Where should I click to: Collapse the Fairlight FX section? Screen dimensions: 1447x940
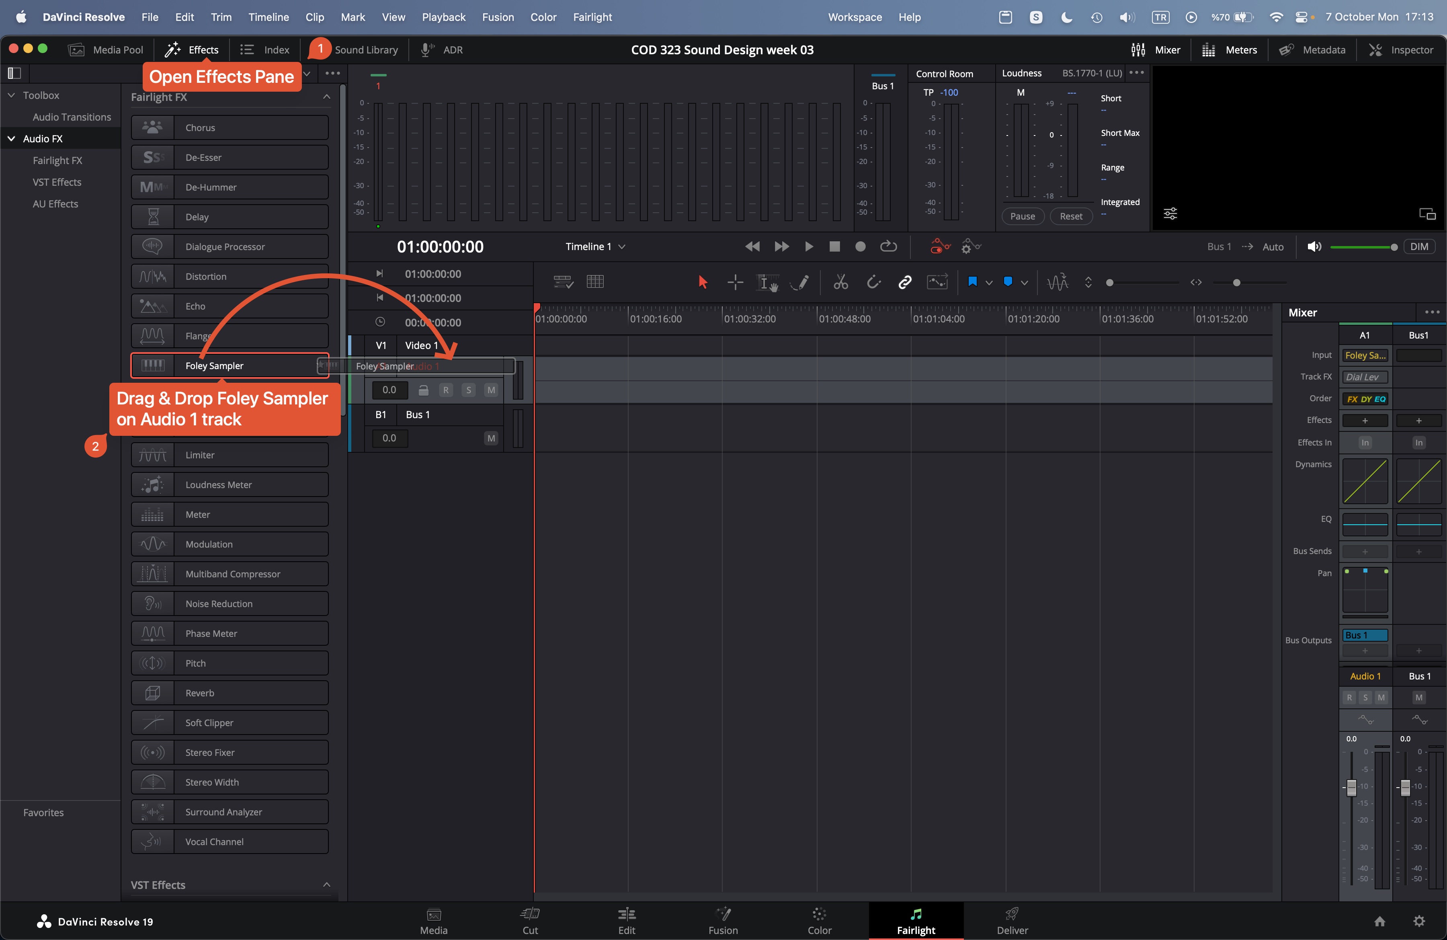(x=326, y=96)
